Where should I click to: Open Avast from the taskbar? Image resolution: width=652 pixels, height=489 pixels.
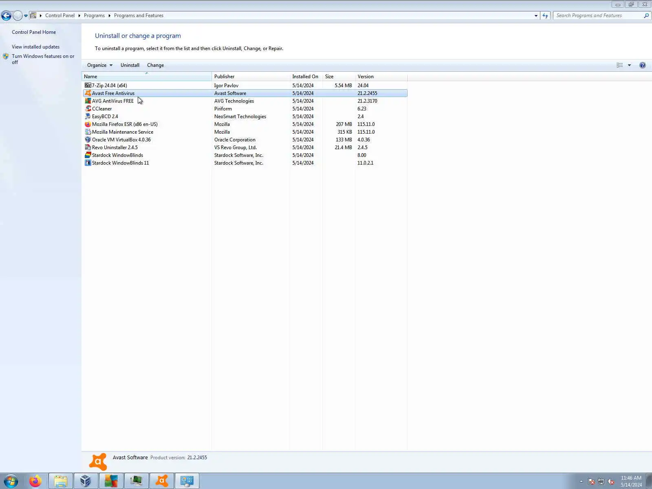coord(162,481)
